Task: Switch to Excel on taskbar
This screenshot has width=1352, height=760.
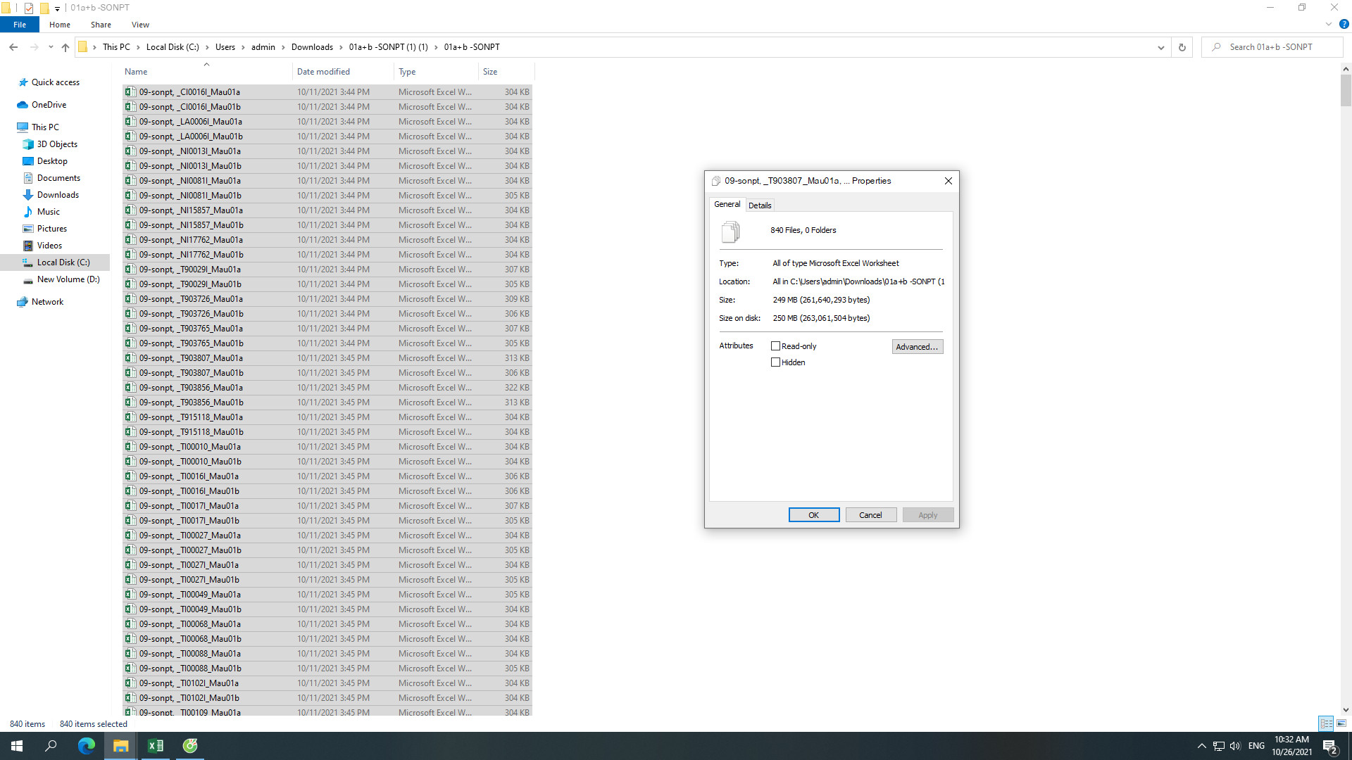Action: click(x=156, y=746)
